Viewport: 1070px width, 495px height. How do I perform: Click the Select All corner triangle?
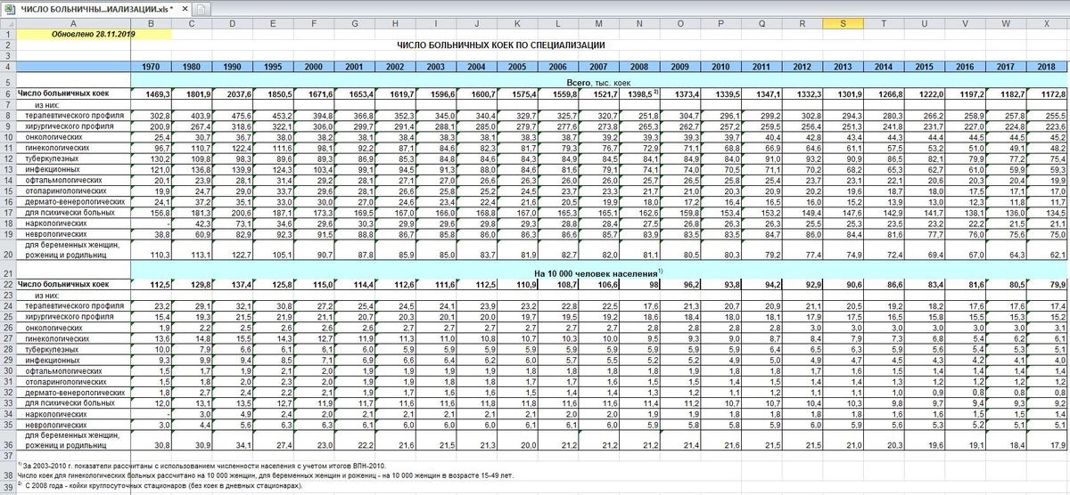pyautogui.click(x=7, y=24)
